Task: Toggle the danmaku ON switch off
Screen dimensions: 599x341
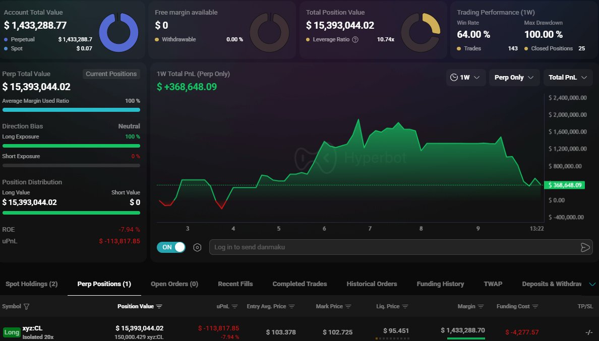Action: tap(171, 247)
